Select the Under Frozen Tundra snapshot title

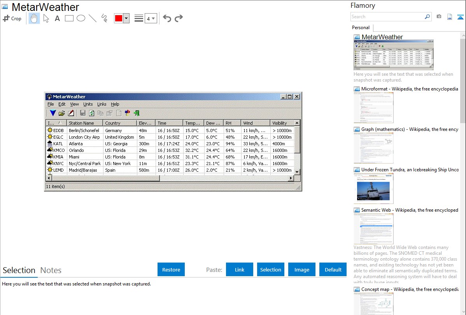[x=410, y=170]
